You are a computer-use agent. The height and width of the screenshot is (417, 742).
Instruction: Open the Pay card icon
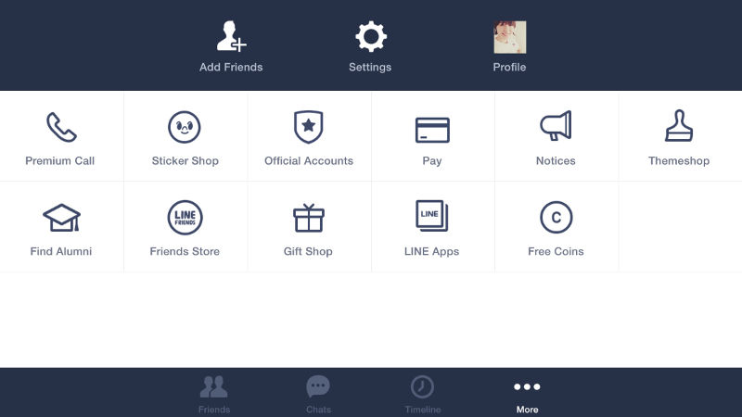pos(432,130)
